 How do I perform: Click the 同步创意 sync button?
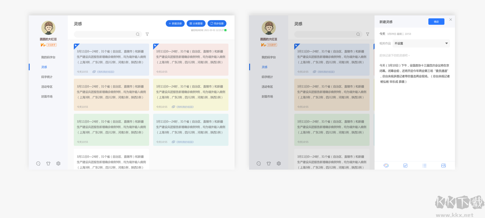(x=217, y=24)
